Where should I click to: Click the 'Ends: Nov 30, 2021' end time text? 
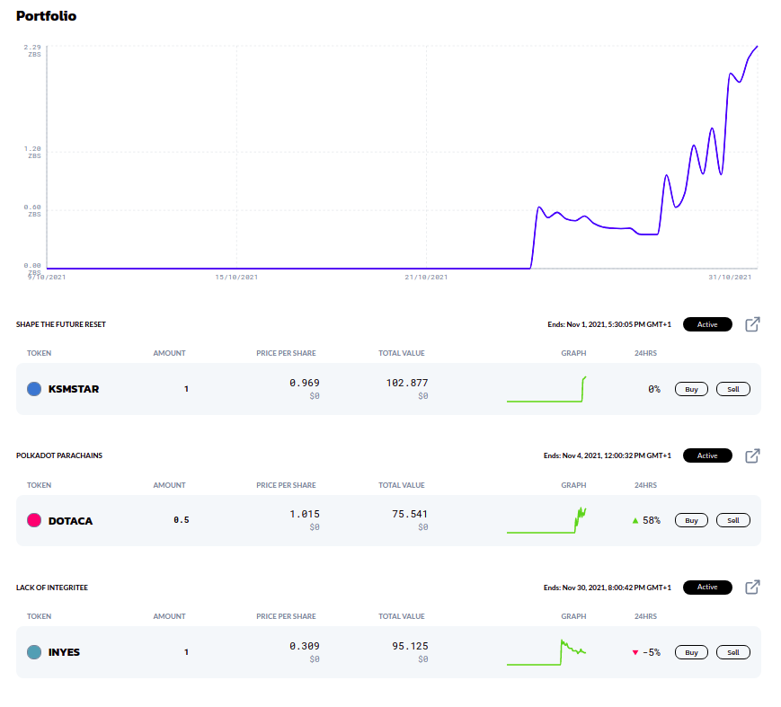coord(608,588)
